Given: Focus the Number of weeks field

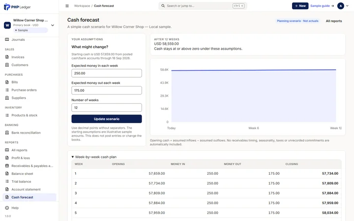Looking at the screenshot, I should pyautogui.click(x=107, y=108).
